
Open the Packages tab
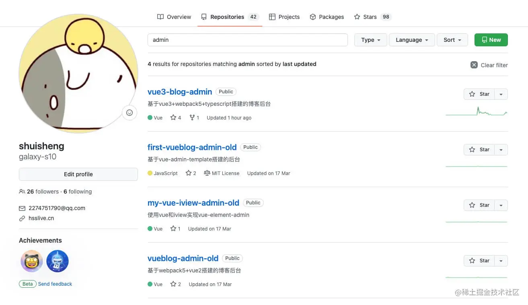[327, 17]
